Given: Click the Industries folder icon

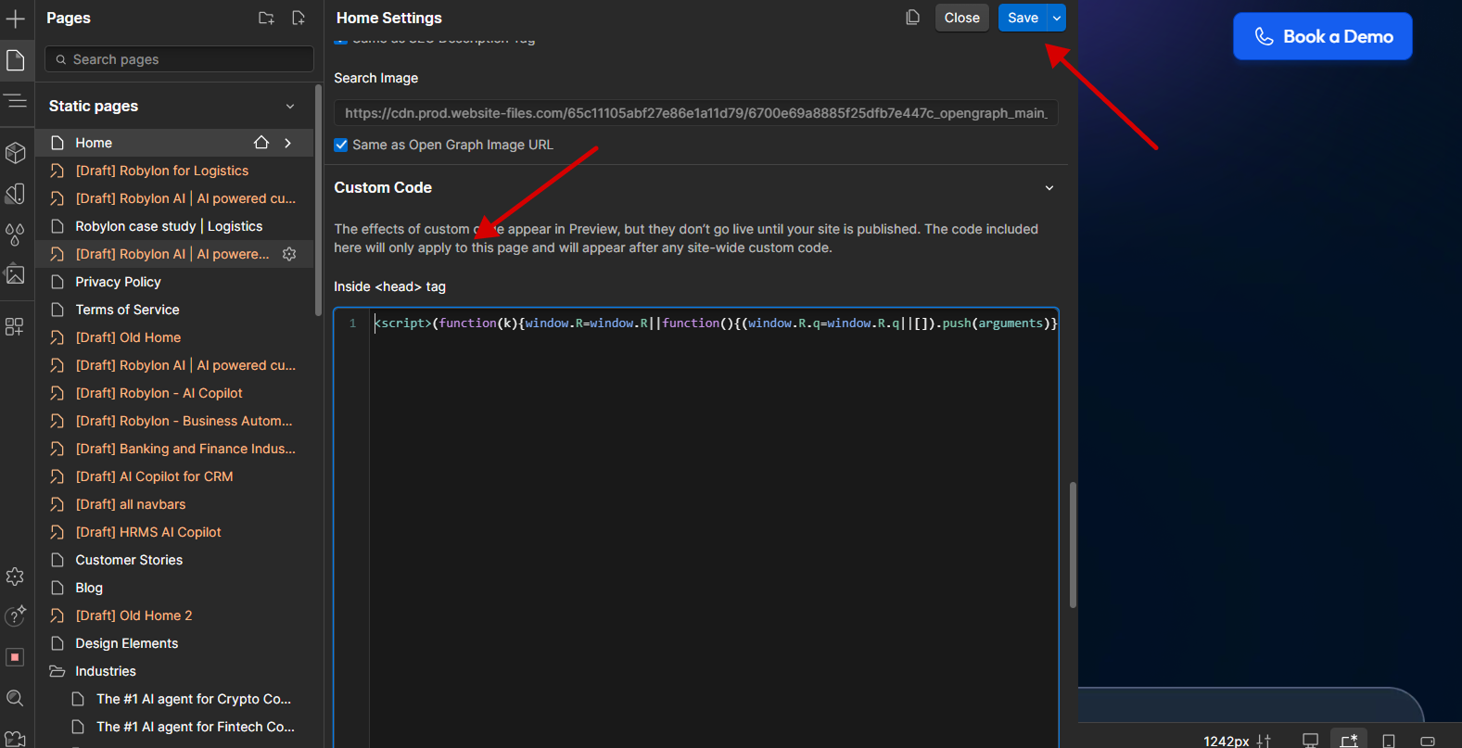Looking at the screenshot, I should coord(57,671).
